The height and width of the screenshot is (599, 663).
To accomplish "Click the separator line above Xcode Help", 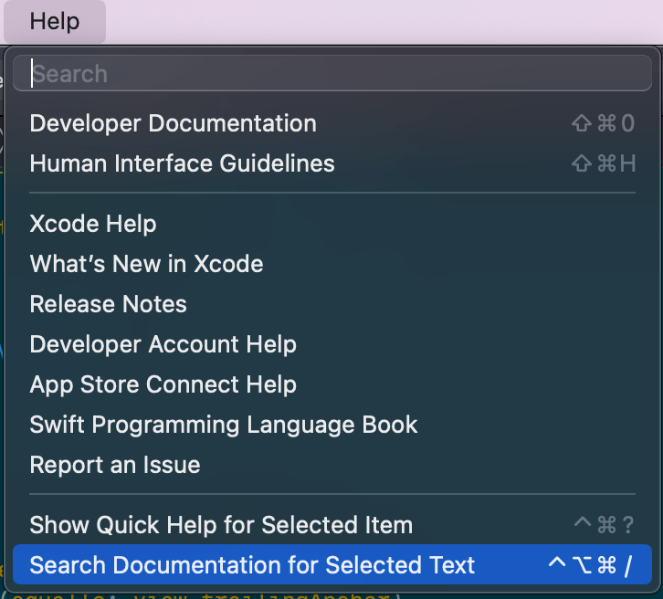I will pos(331,193).
